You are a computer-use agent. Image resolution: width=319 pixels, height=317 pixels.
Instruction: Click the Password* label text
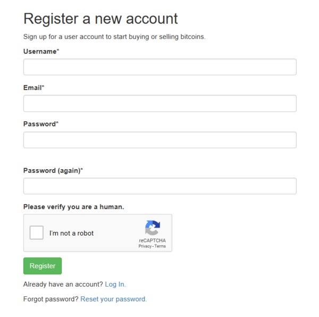[41, 124]
